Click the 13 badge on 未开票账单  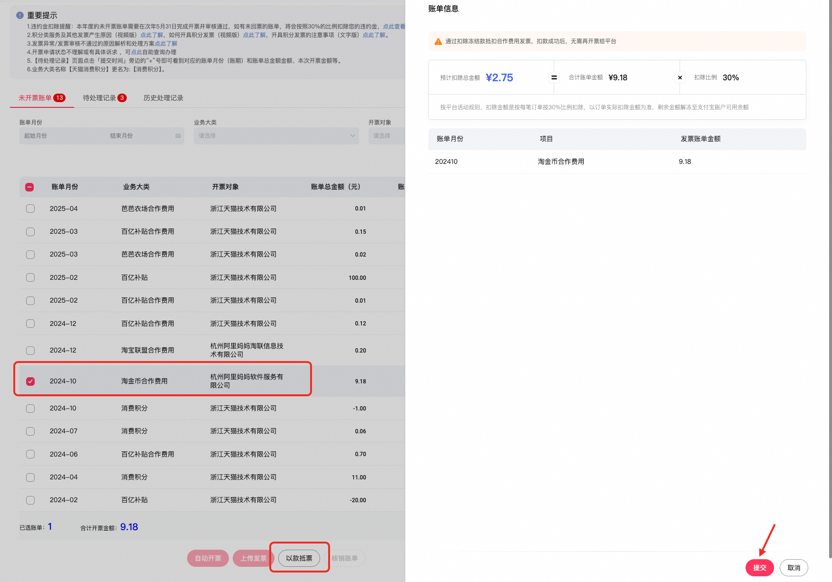point(59,98)
